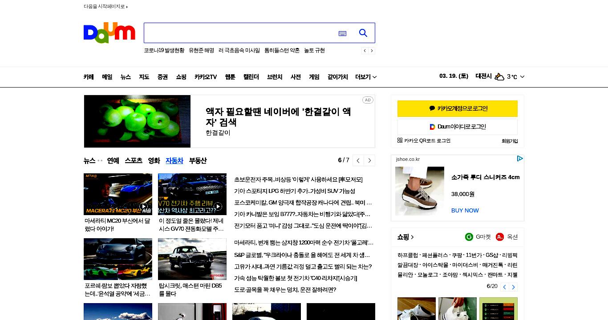Log in with 카카오계정 yellow button

click(x=458, y=108)
